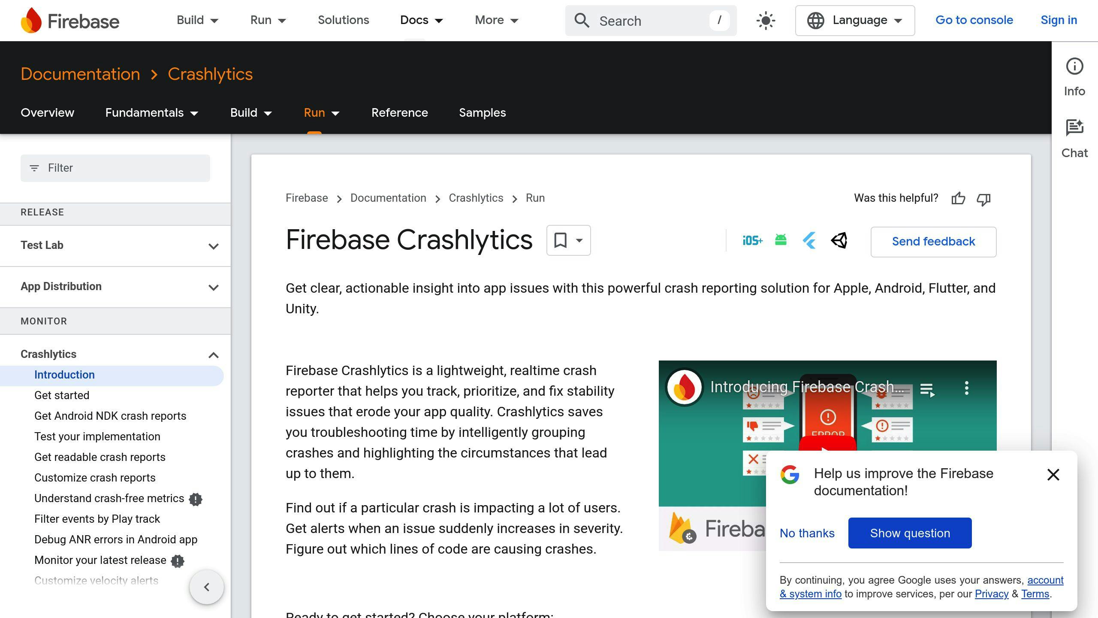This screenshot has height=618, width=1098.
Task: Click the thumbs up helpful icon
Action: [958, 199]
